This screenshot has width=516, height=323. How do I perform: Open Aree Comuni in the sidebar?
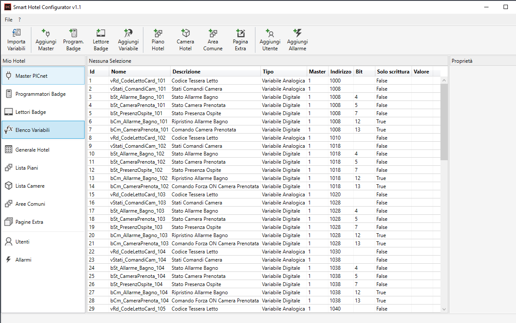pos(43,204)
